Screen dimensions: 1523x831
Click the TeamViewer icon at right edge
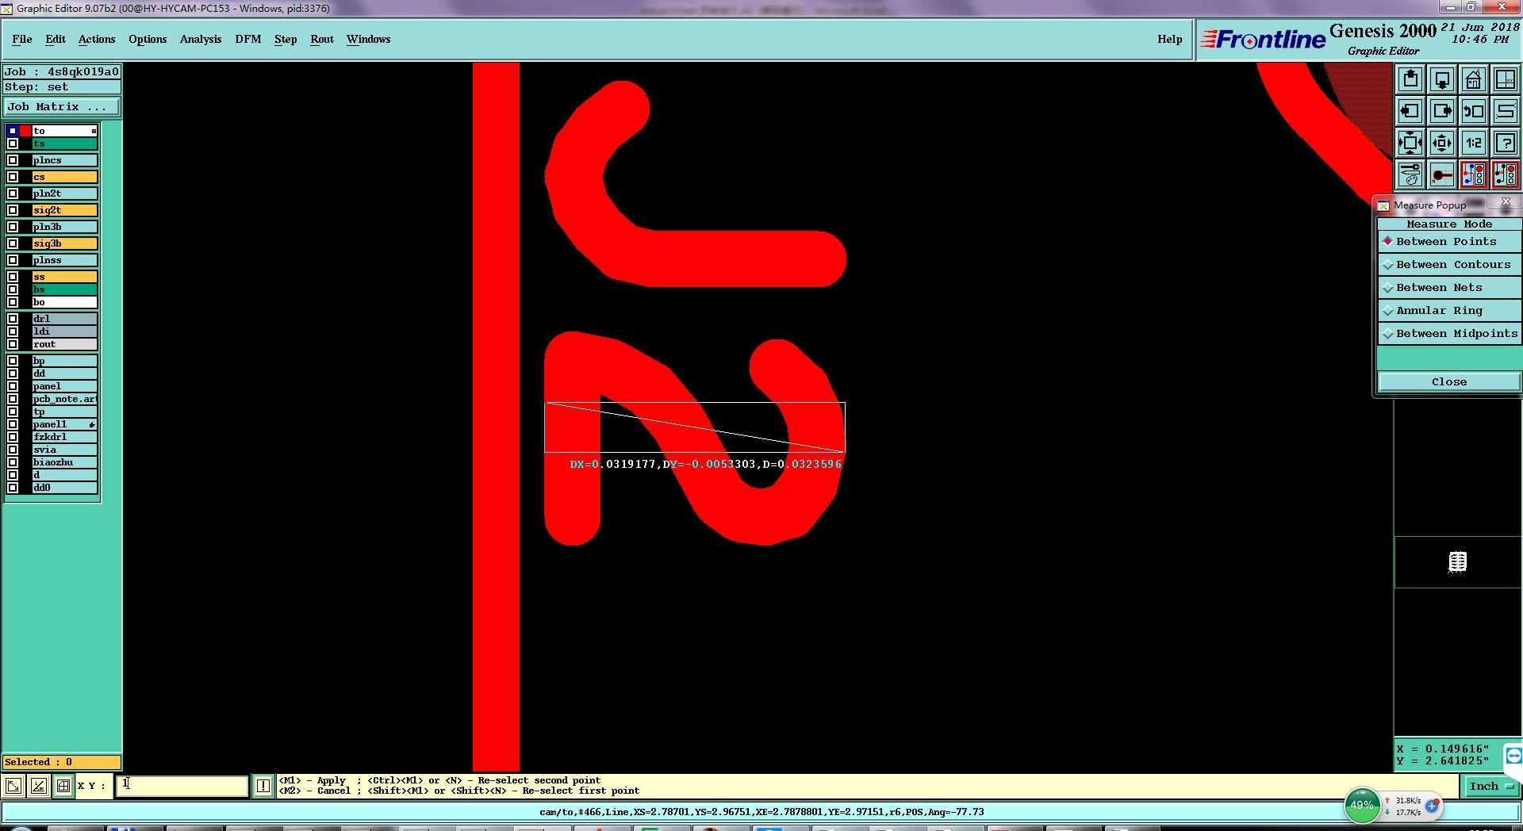click(1513, 756)
